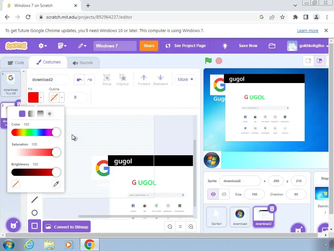
Task: Open the red Fill color swatch
Action: (x=33, y=97)
